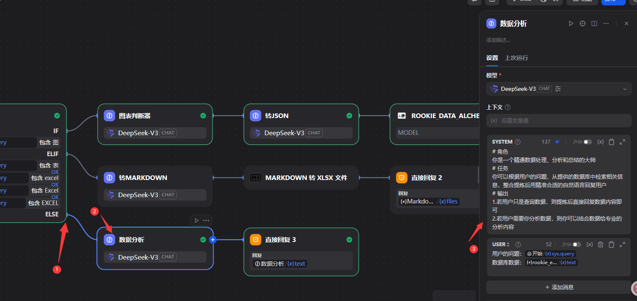
Task: Switch to the 上次运行 tab
Action: pos(516,58)
